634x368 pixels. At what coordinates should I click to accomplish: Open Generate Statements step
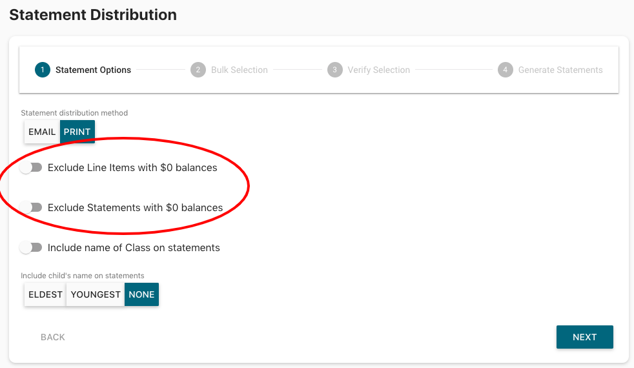click(x=560, y=70)
